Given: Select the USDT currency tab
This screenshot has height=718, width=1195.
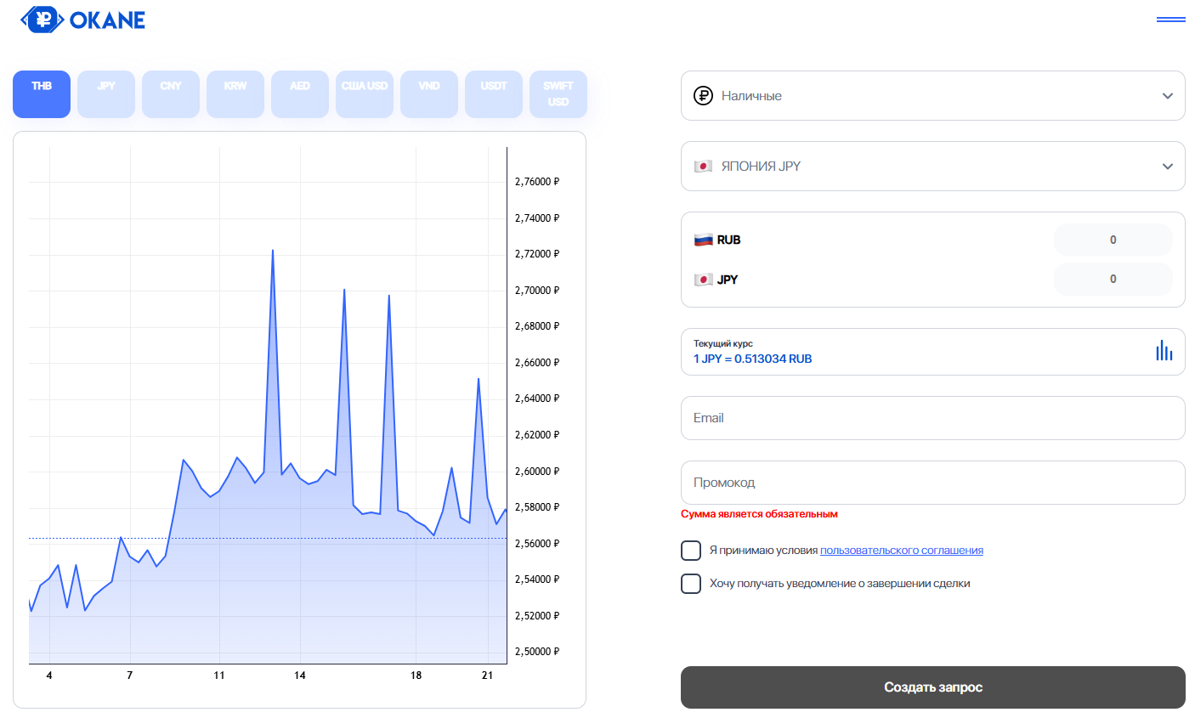Looking at the screenshot, I should pos(494,93).
